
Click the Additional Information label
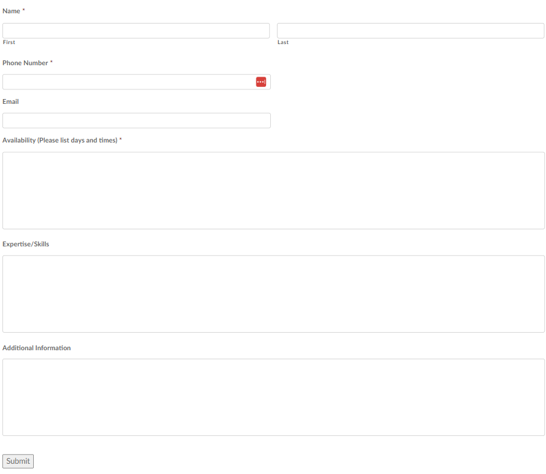37,348
